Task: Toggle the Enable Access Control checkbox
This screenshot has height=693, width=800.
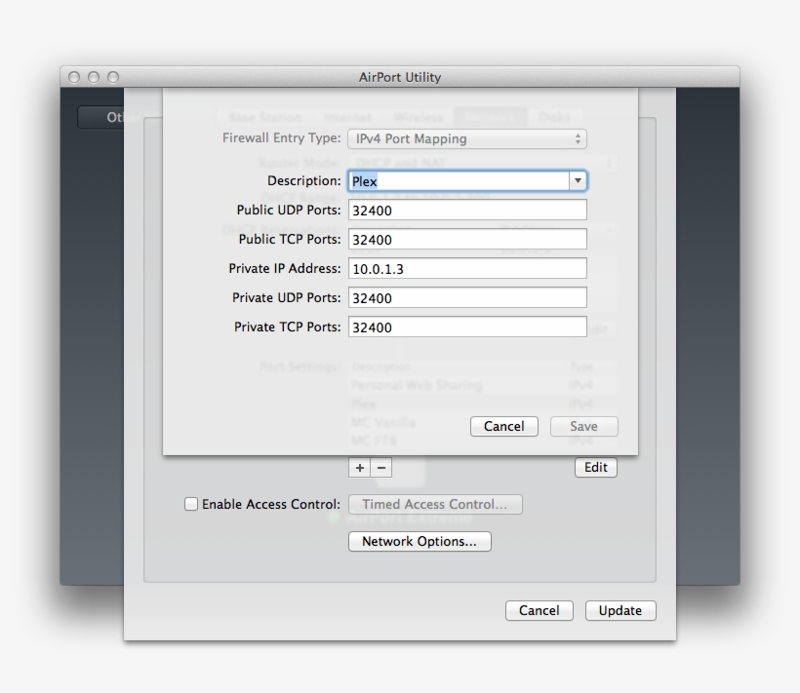Action: click(191, 505)
